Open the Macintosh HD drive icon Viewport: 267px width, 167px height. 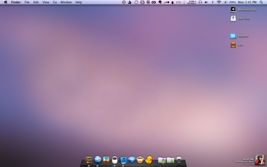tap(233, 10)
